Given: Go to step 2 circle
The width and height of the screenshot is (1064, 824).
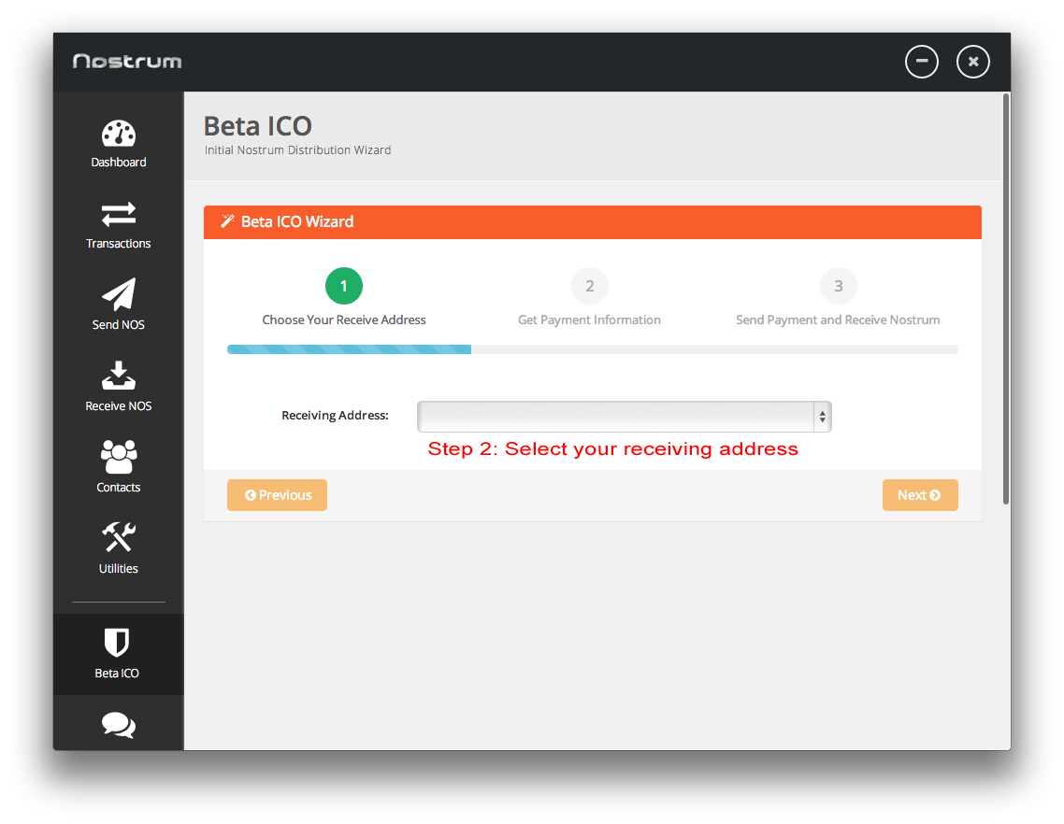Looking at the screenshot, I should tap(590, 286).
